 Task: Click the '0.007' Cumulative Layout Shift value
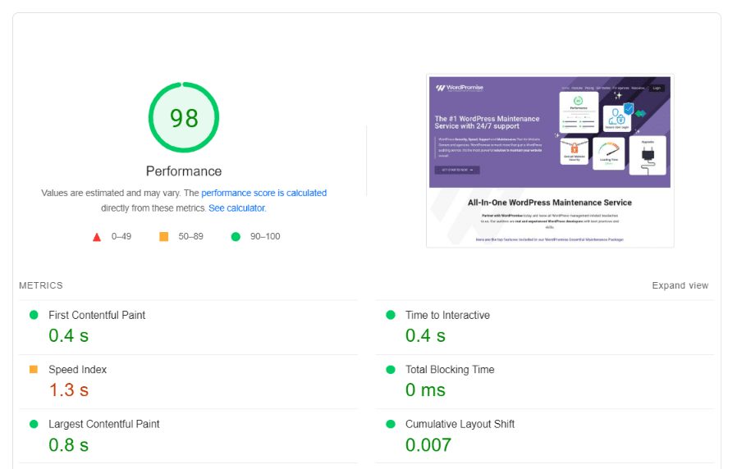click(x=428, y=445)
